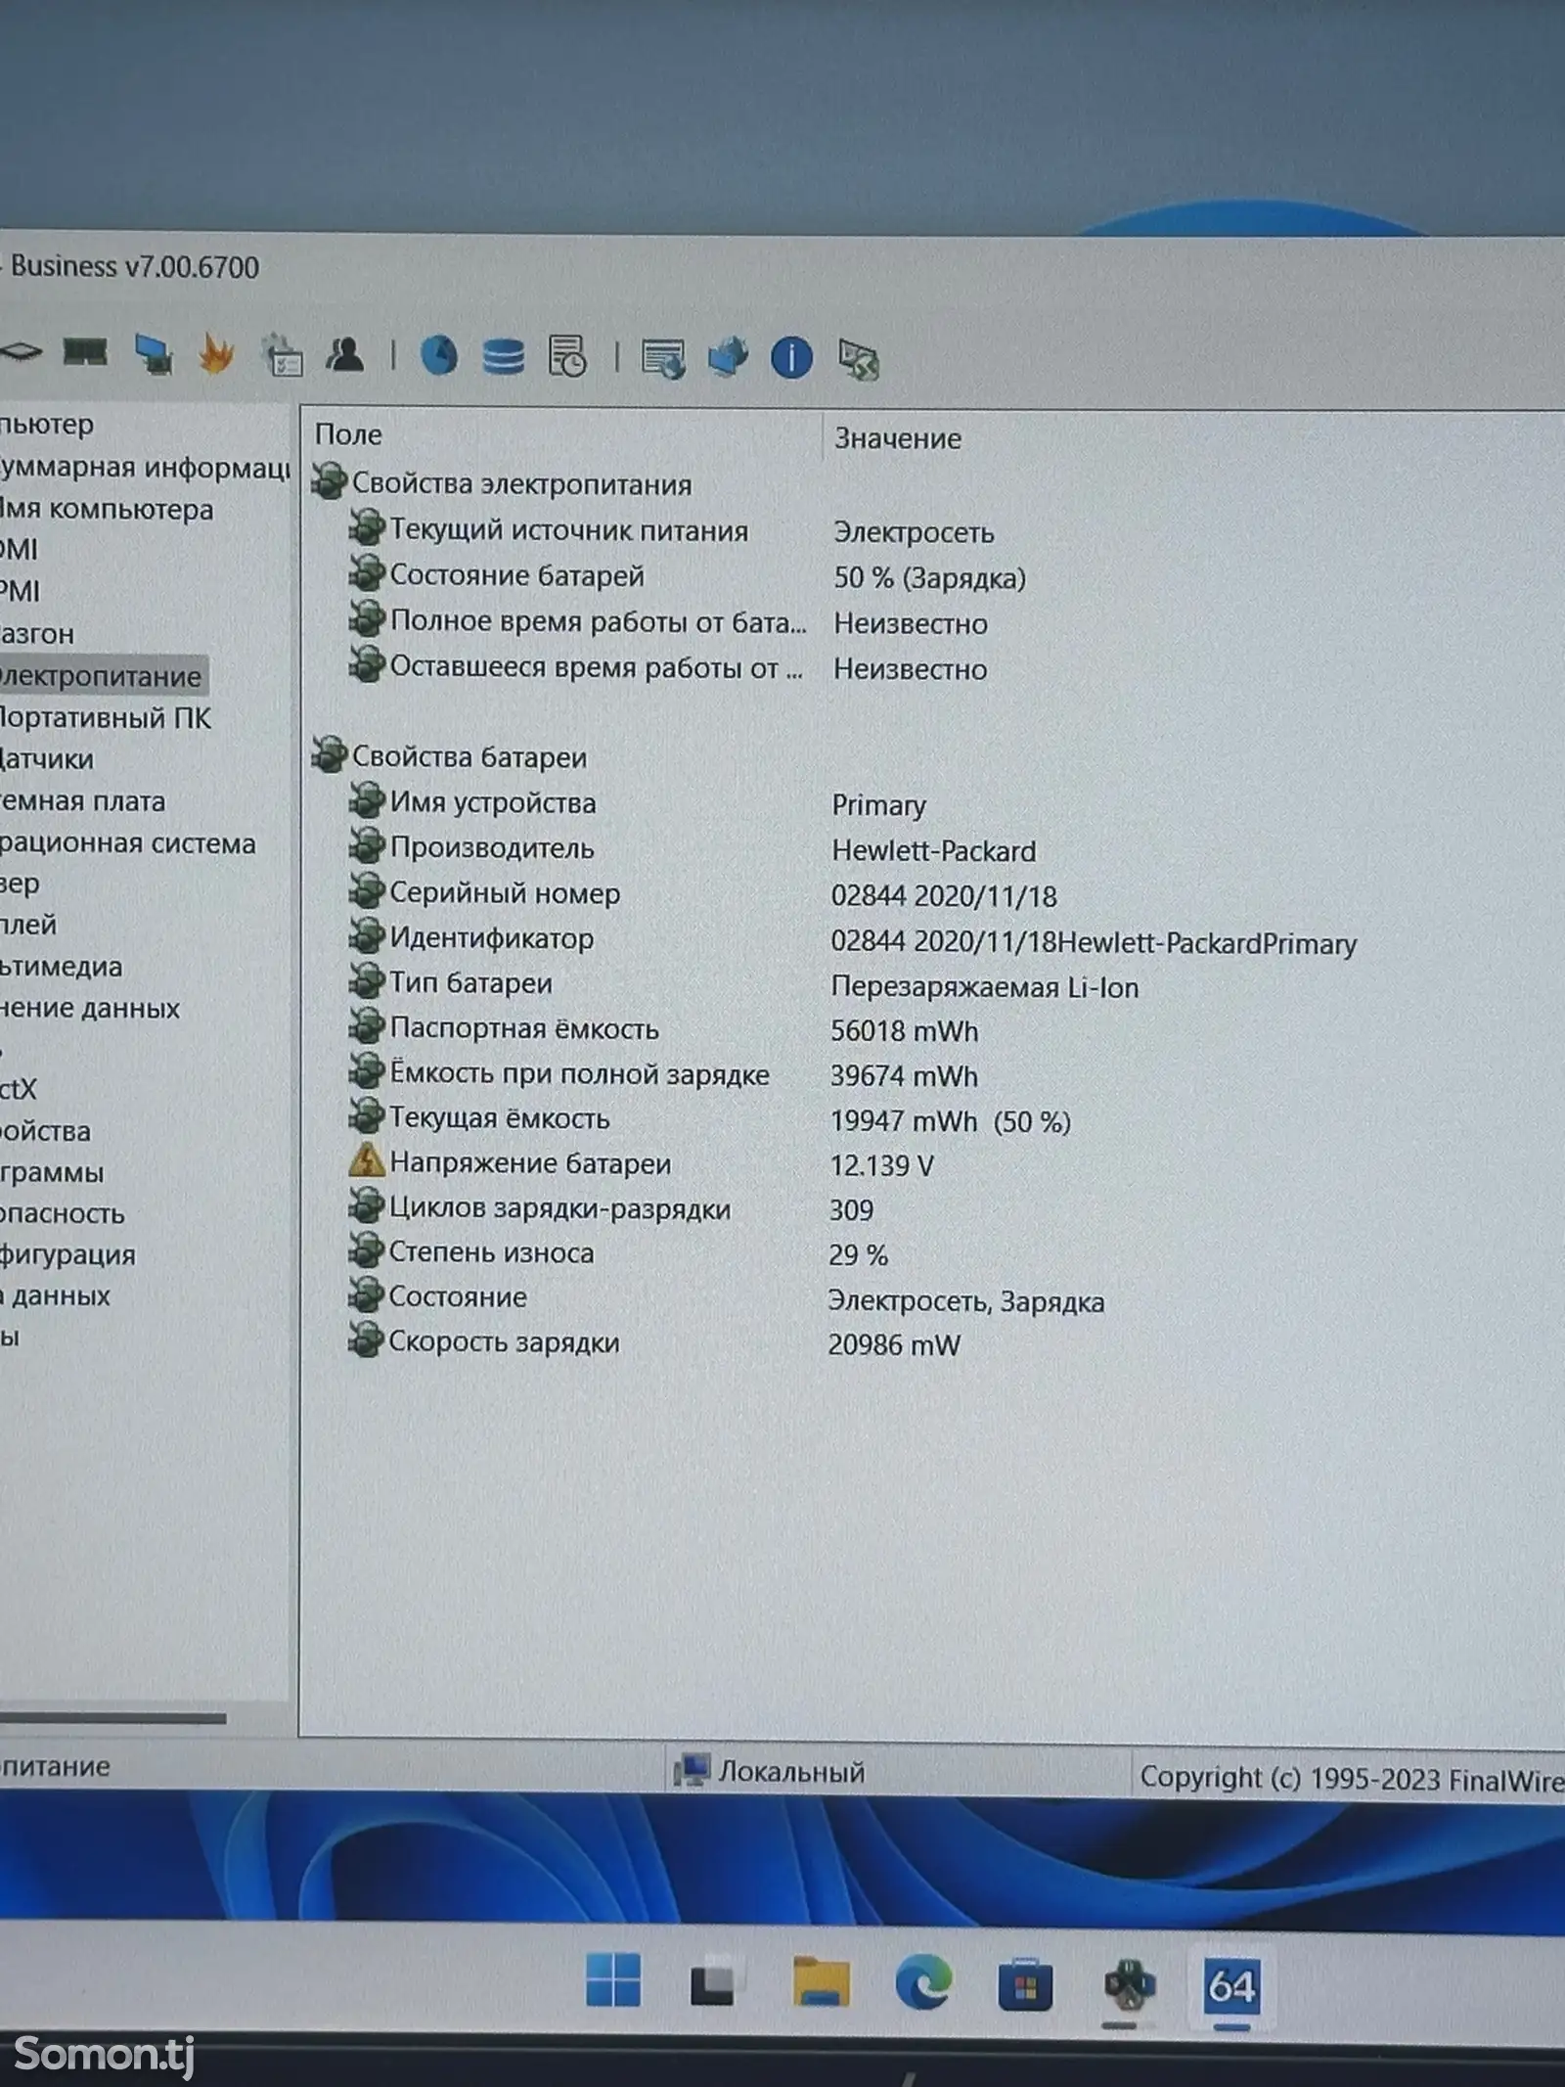
Task: Select the Паспортная ёмкость row
Action: point(663,1029)
